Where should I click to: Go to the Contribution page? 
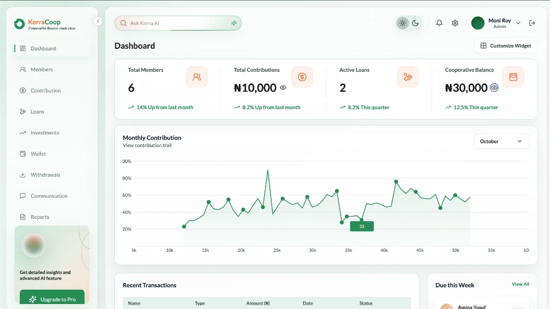[52, 91]
